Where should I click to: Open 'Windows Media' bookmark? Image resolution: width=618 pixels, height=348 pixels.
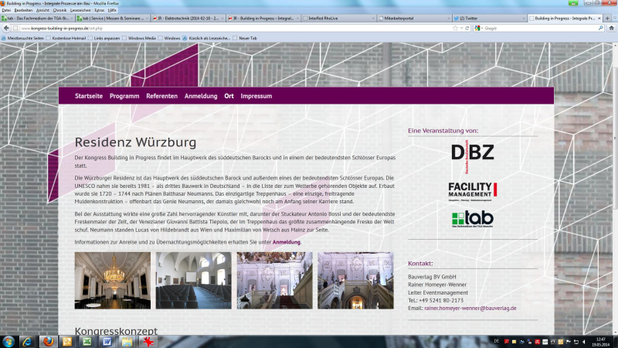pyautogui.click(x=139, y=38)
